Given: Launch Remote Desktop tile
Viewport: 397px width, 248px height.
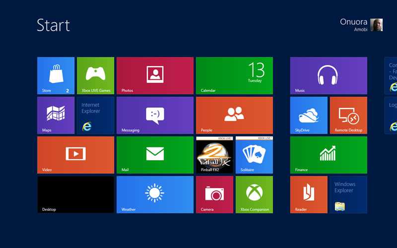Looking at the screenshot, I should [x=348, y=115].
